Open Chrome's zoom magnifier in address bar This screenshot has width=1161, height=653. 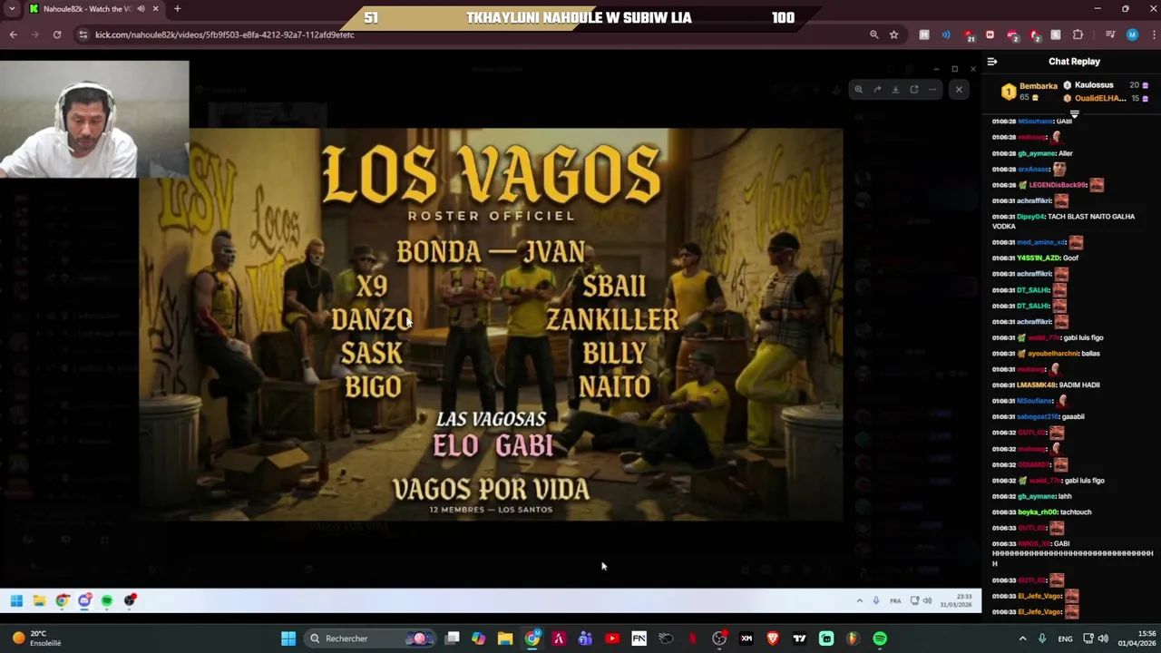[873, 34]
